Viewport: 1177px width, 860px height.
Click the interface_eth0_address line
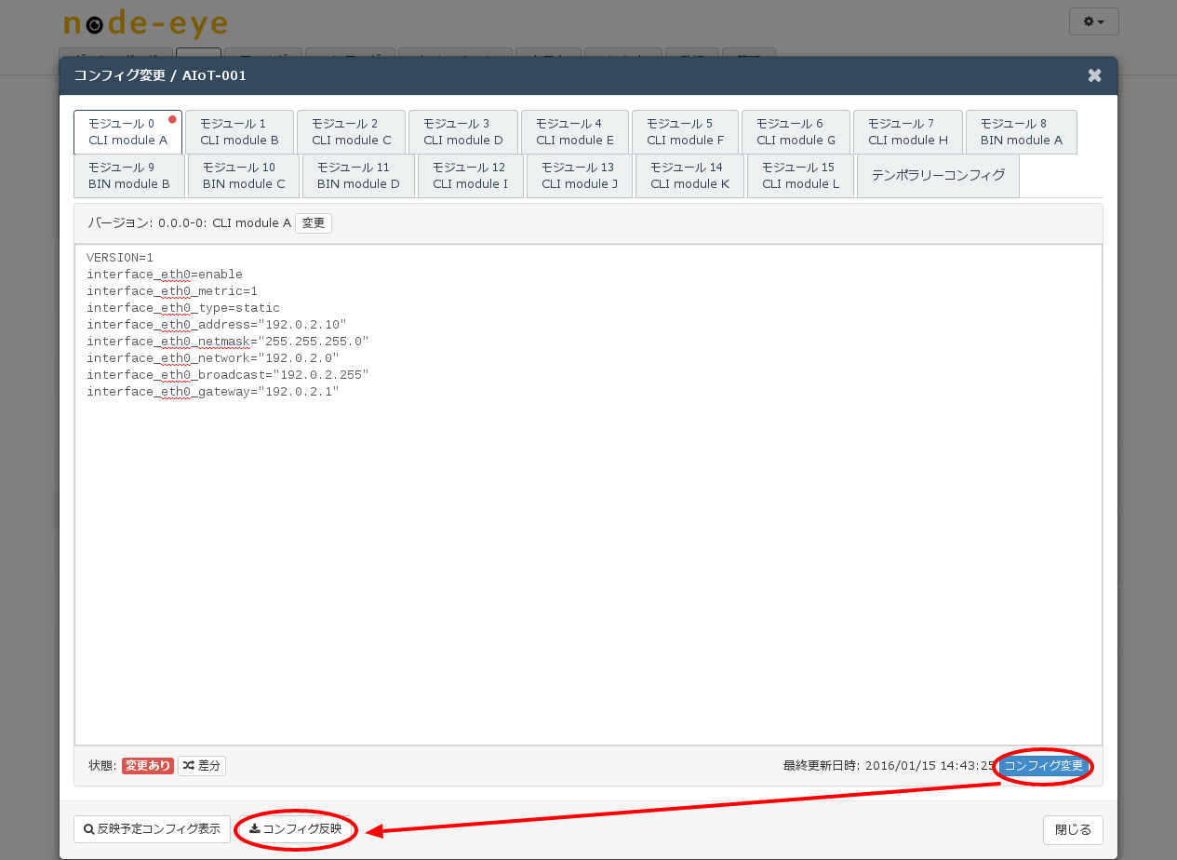(217, 325)
